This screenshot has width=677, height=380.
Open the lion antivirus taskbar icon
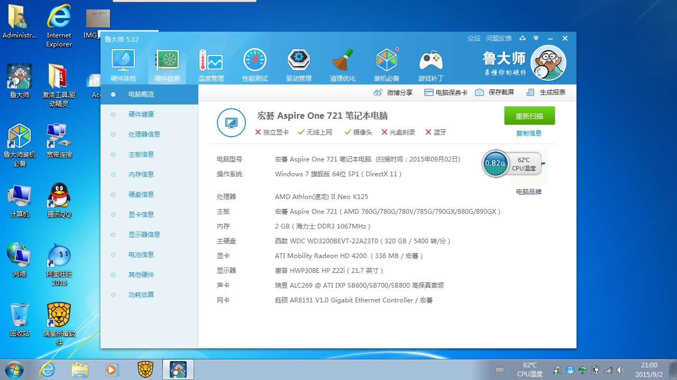pyautogui.click(x=145, y=369)
